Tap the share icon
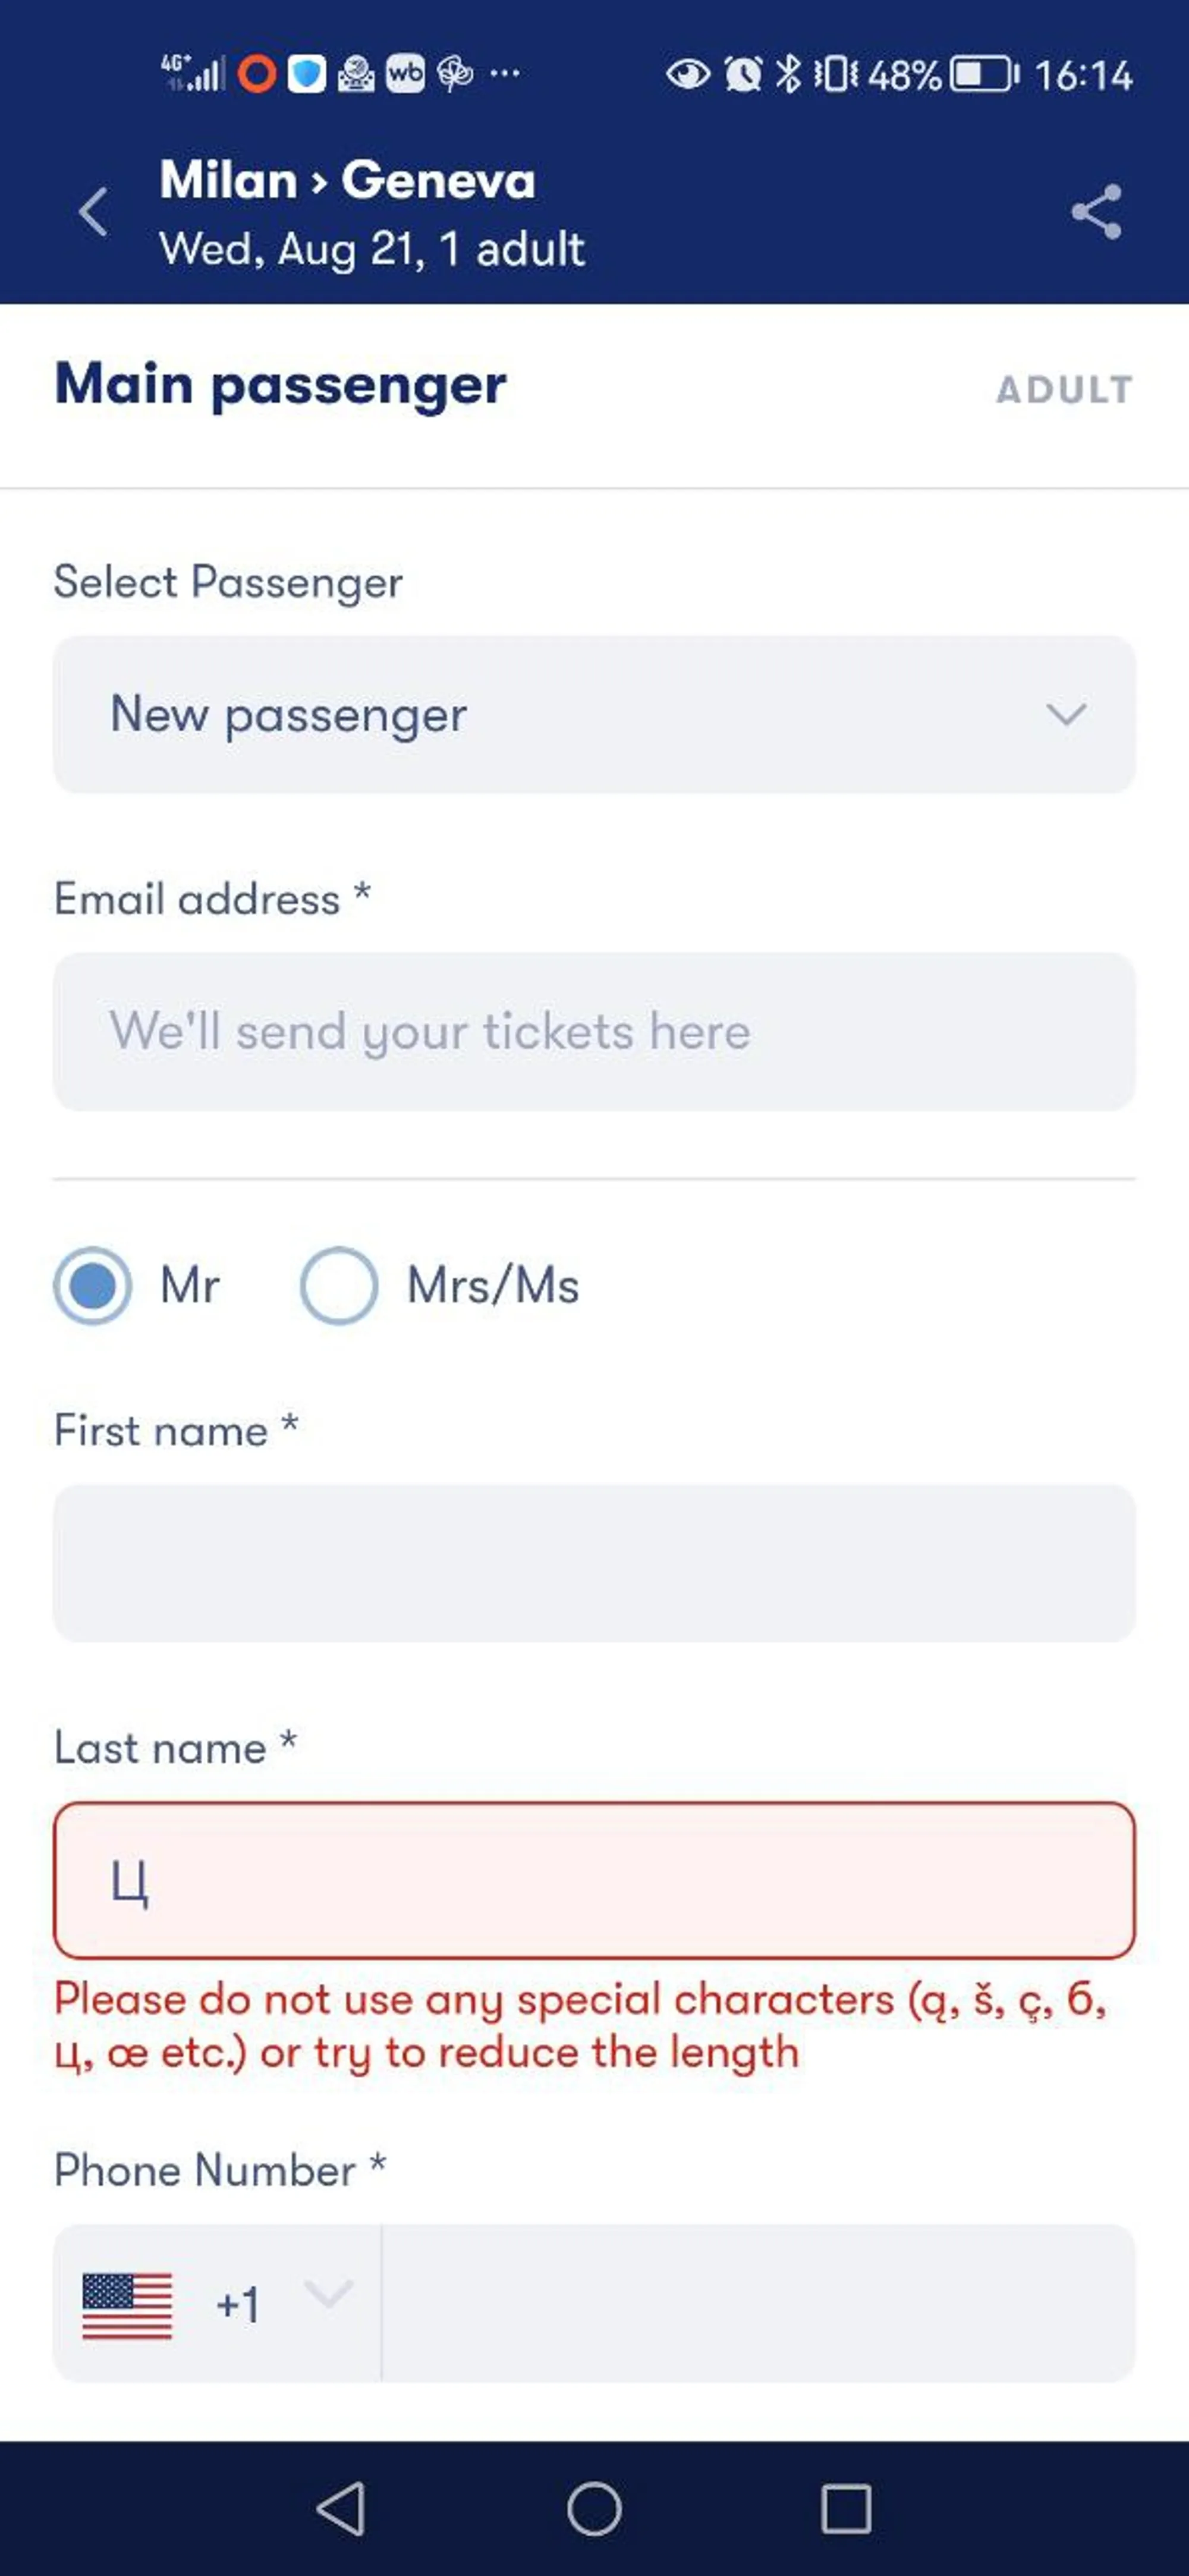This screenshot has height=2576, width=1189. tap(1096, 212)
